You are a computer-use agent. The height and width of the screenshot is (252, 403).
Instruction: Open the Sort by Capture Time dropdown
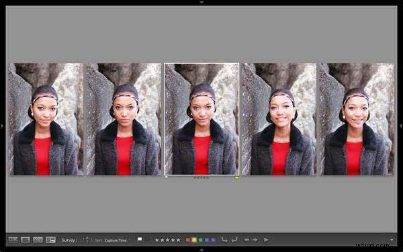tap(118, 240)
